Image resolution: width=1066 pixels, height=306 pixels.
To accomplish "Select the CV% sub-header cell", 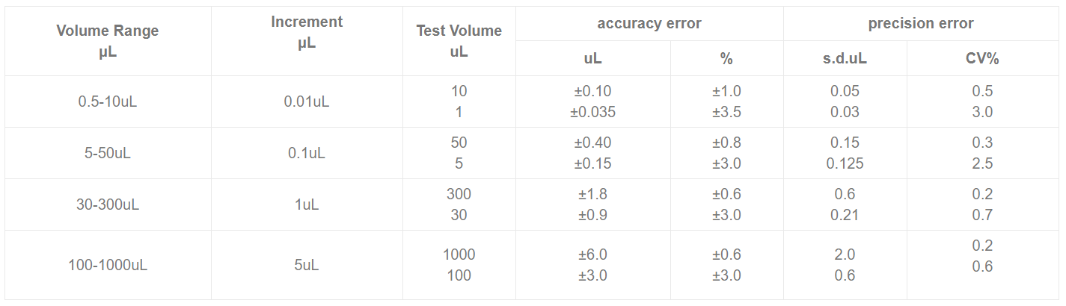I will (982, 58).
